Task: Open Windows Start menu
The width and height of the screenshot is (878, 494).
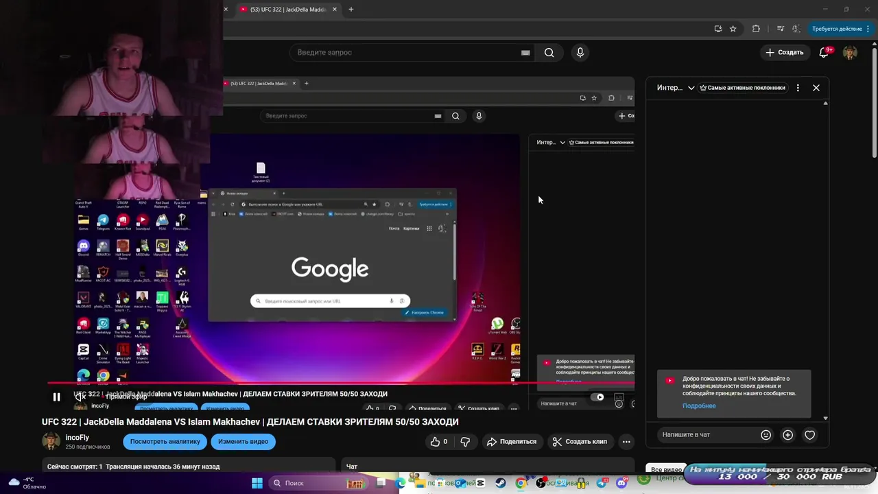Action: pos(257,483)
